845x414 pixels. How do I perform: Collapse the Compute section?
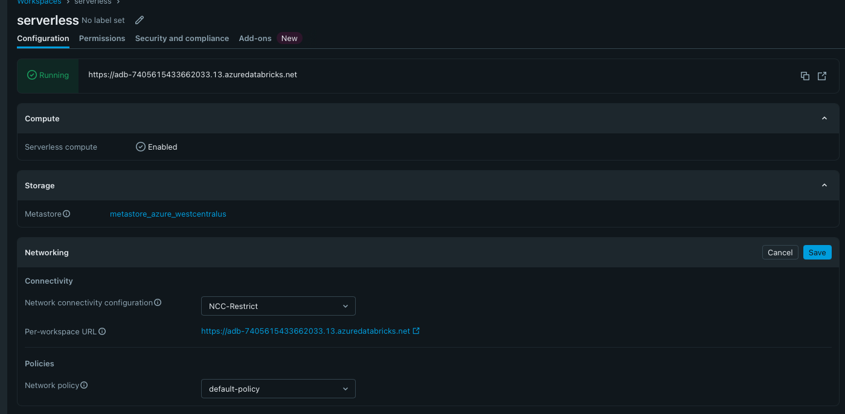[824, 118]
